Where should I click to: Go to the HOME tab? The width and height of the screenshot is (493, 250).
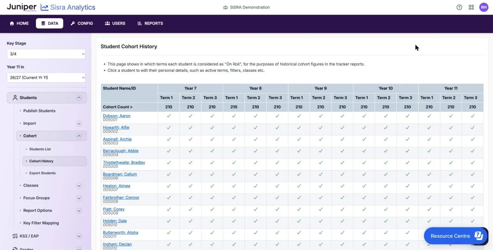pyautogui.click(x=19, y=23)
